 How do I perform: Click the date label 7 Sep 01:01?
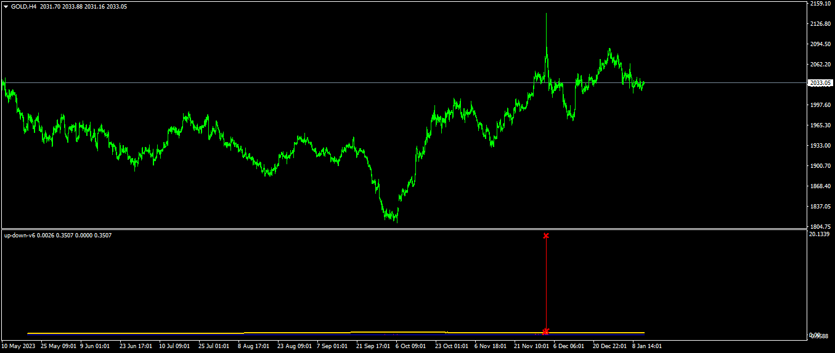[332, 346]
